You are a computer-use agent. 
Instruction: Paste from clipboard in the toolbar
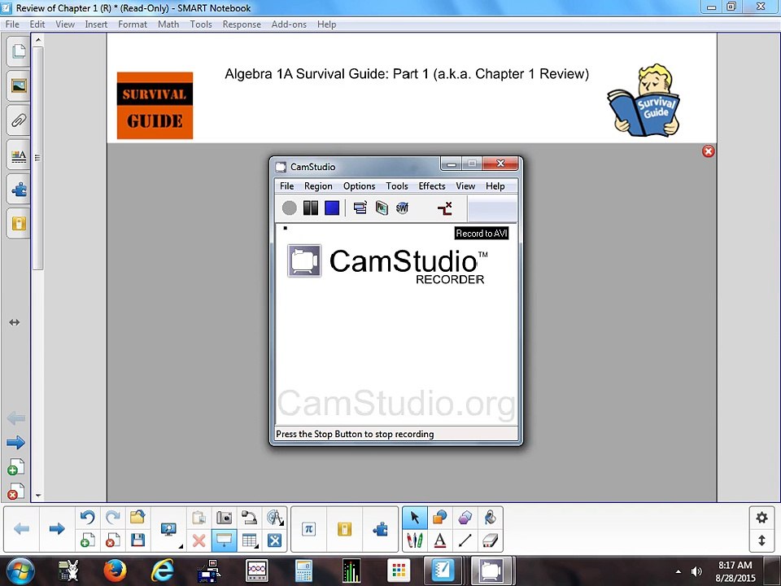(199, 518)
